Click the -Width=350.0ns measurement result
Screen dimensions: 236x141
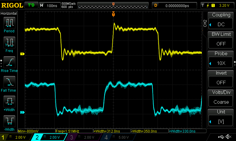tap(150, 131)
